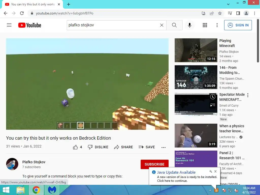Open options menu for Spectator Mode video
Viewport: 260px width, 195px height.
point(248,95)
